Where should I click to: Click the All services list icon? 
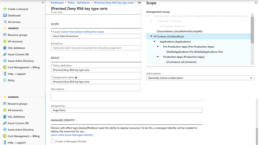(x=5, y=22)
